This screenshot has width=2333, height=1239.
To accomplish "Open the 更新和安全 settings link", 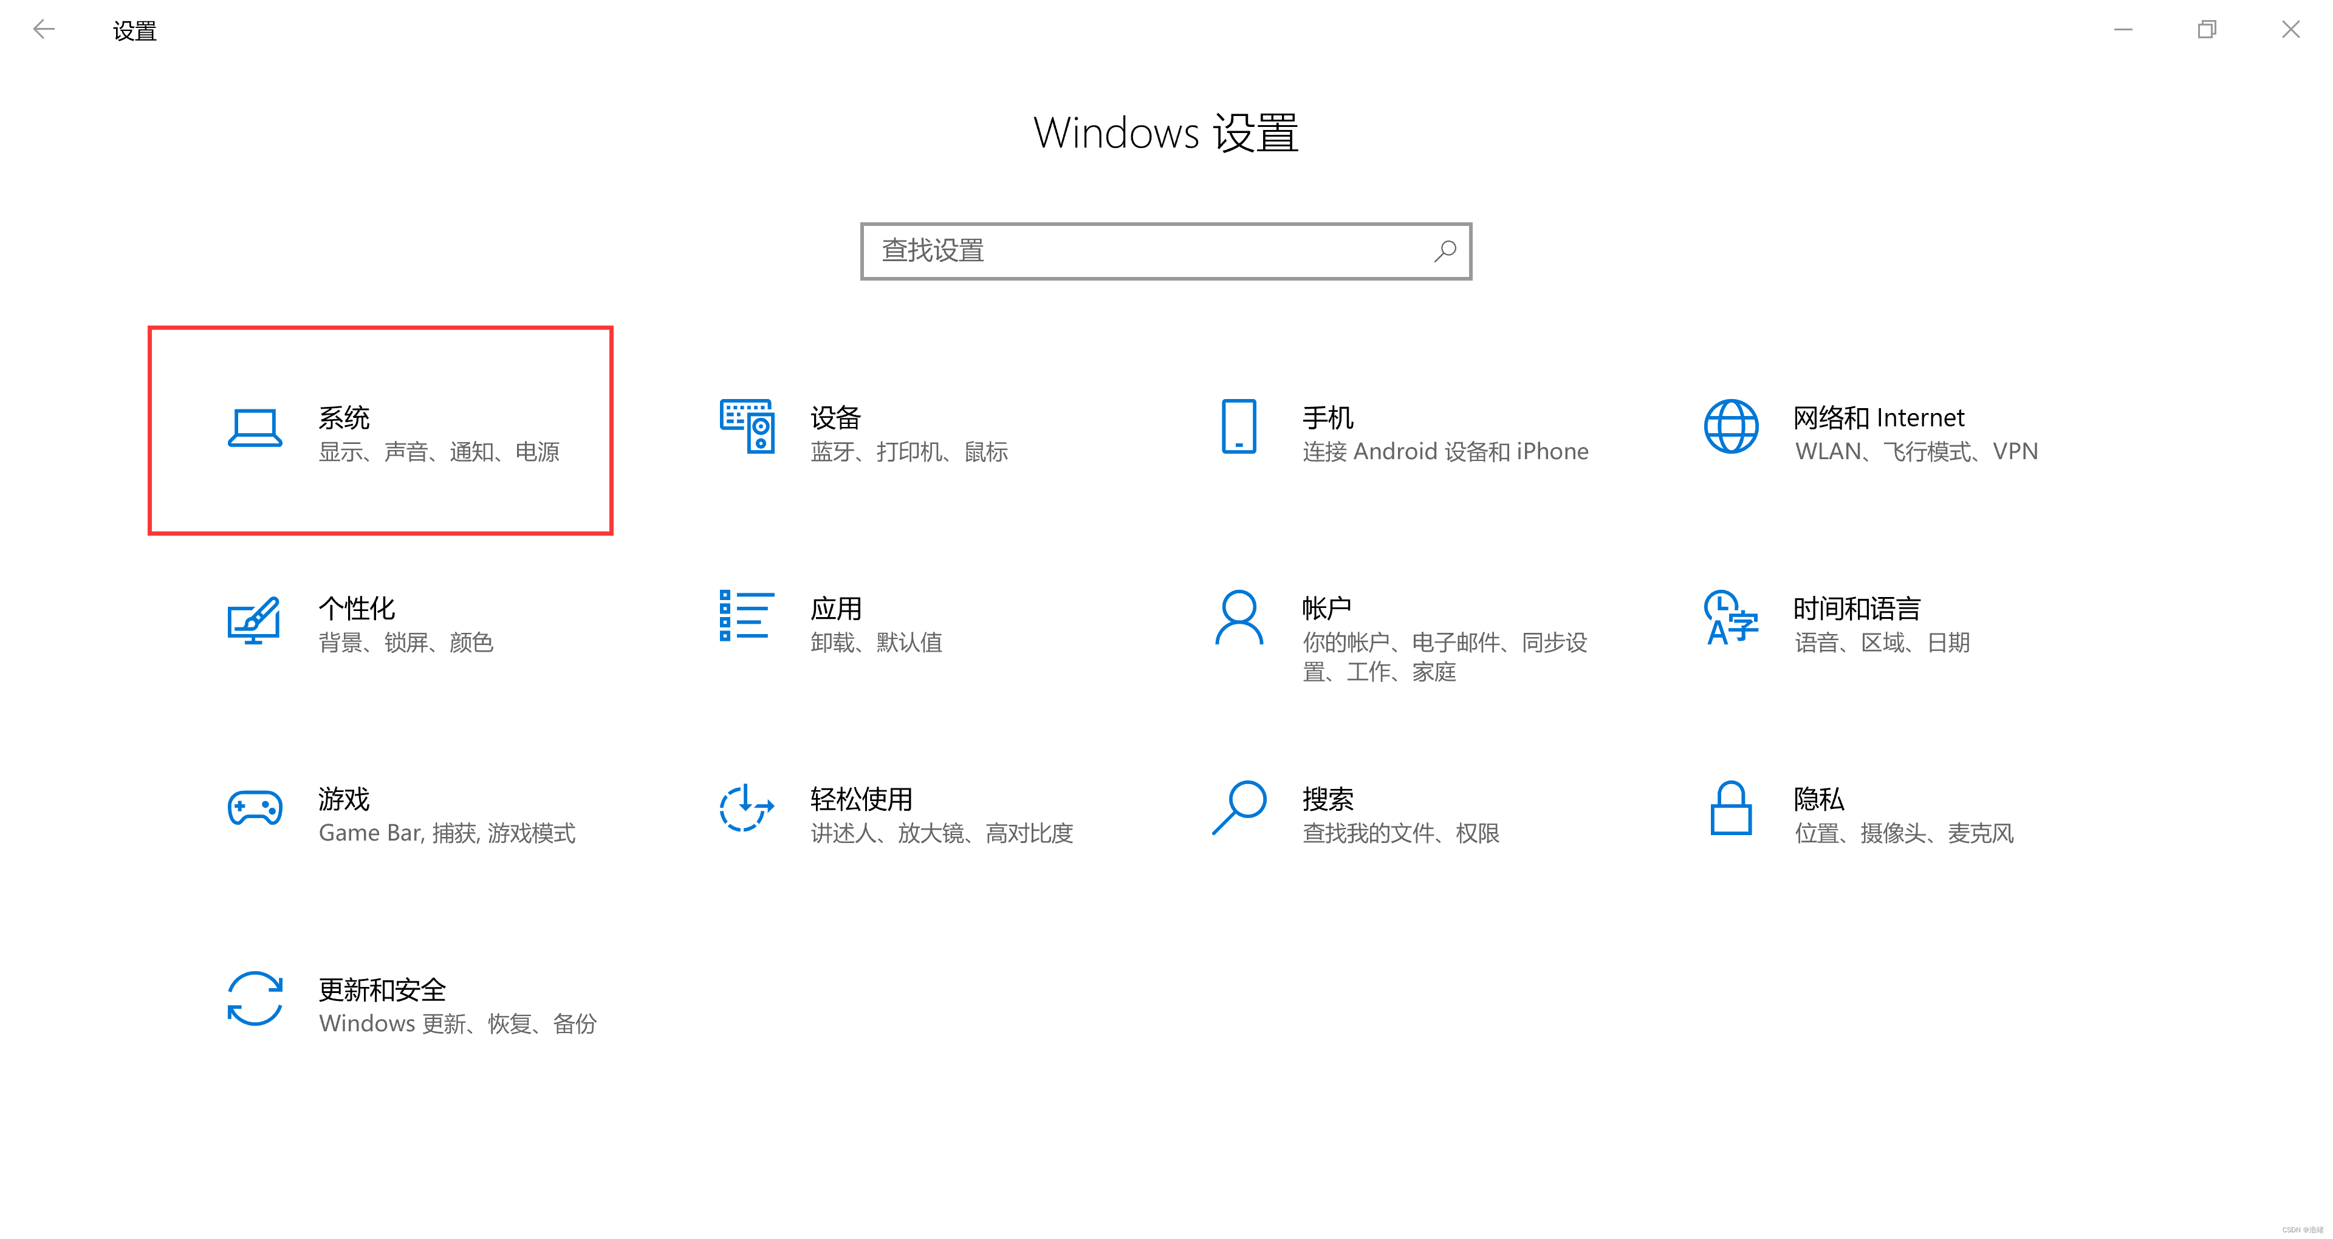I will point(382,989).
